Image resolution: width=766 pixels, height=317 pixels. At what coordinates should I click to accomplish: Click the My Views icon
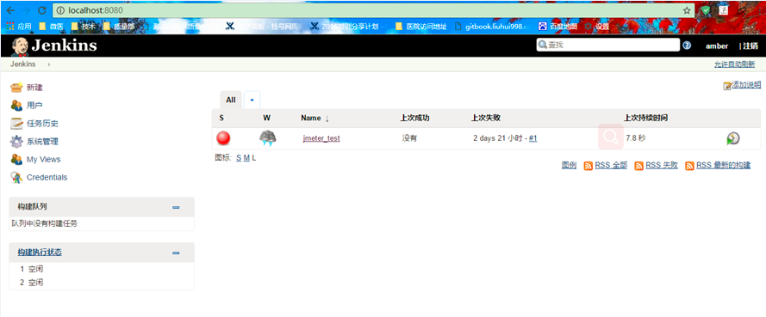[x=16, y=159]
